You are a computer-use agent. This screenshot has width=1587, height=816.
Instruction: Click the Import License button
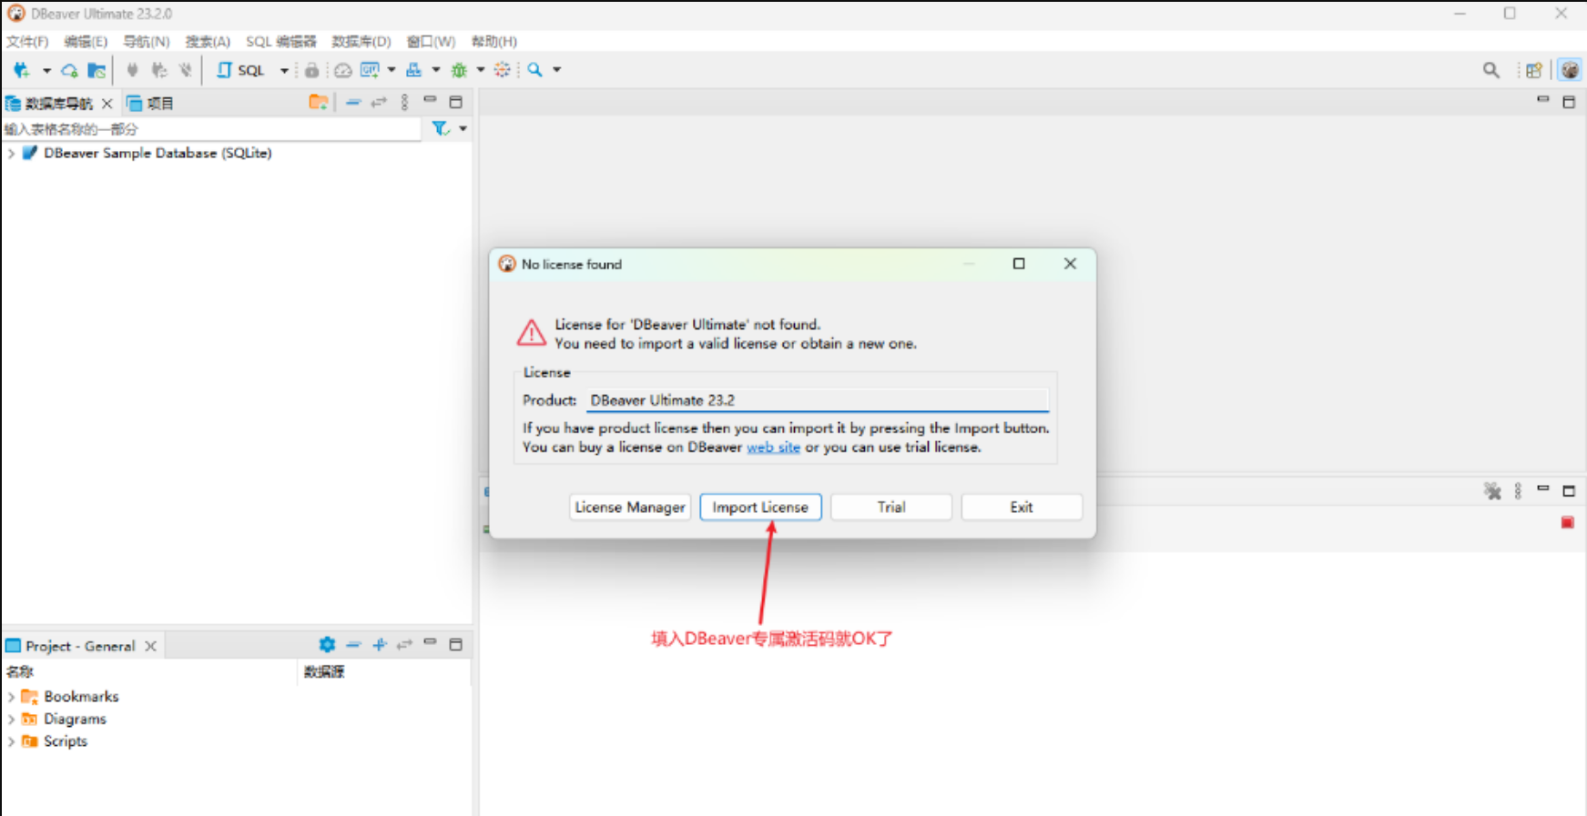coord(760,508)
